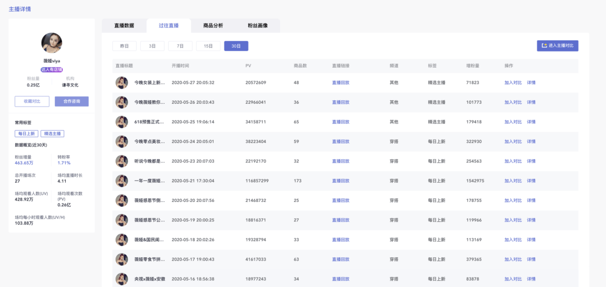The width and height of the screenshot is (606, 287).
Task: Choose the 3日 time range option
Action: tap(152, 46)
